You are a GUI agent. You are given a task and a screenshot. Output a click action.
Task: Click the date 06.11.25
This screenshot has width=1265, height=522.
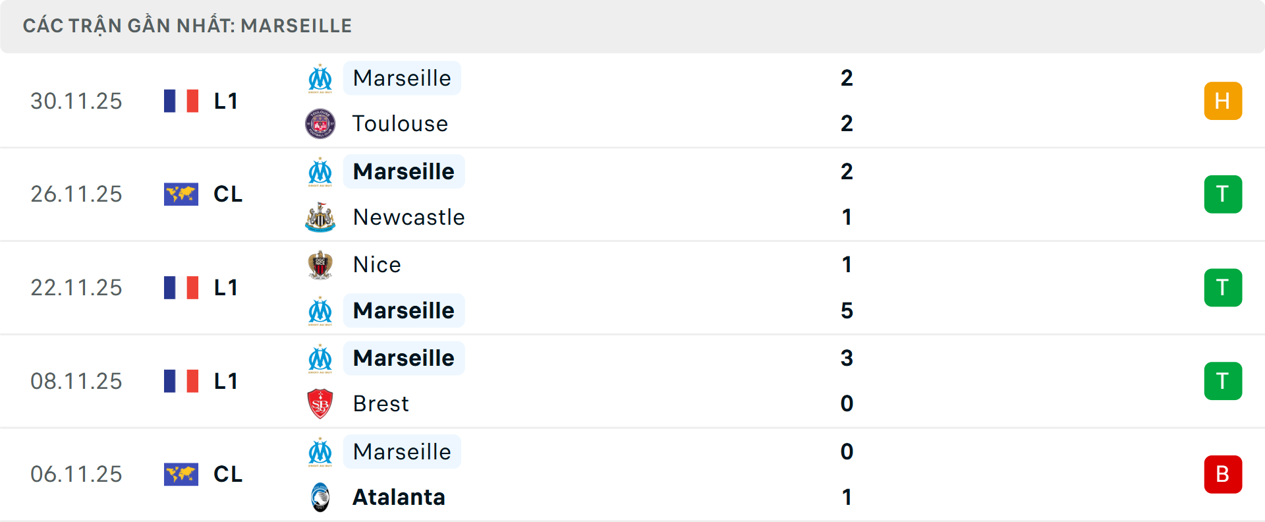(x=76, y=474)
